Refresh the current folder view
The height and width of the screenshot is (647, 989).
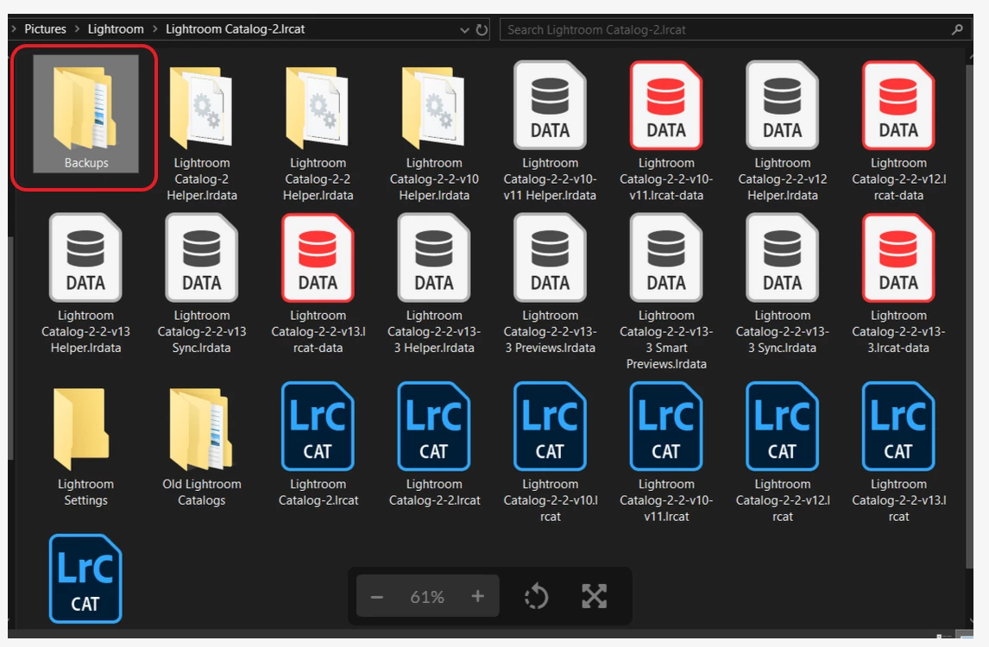coord(482,29)
